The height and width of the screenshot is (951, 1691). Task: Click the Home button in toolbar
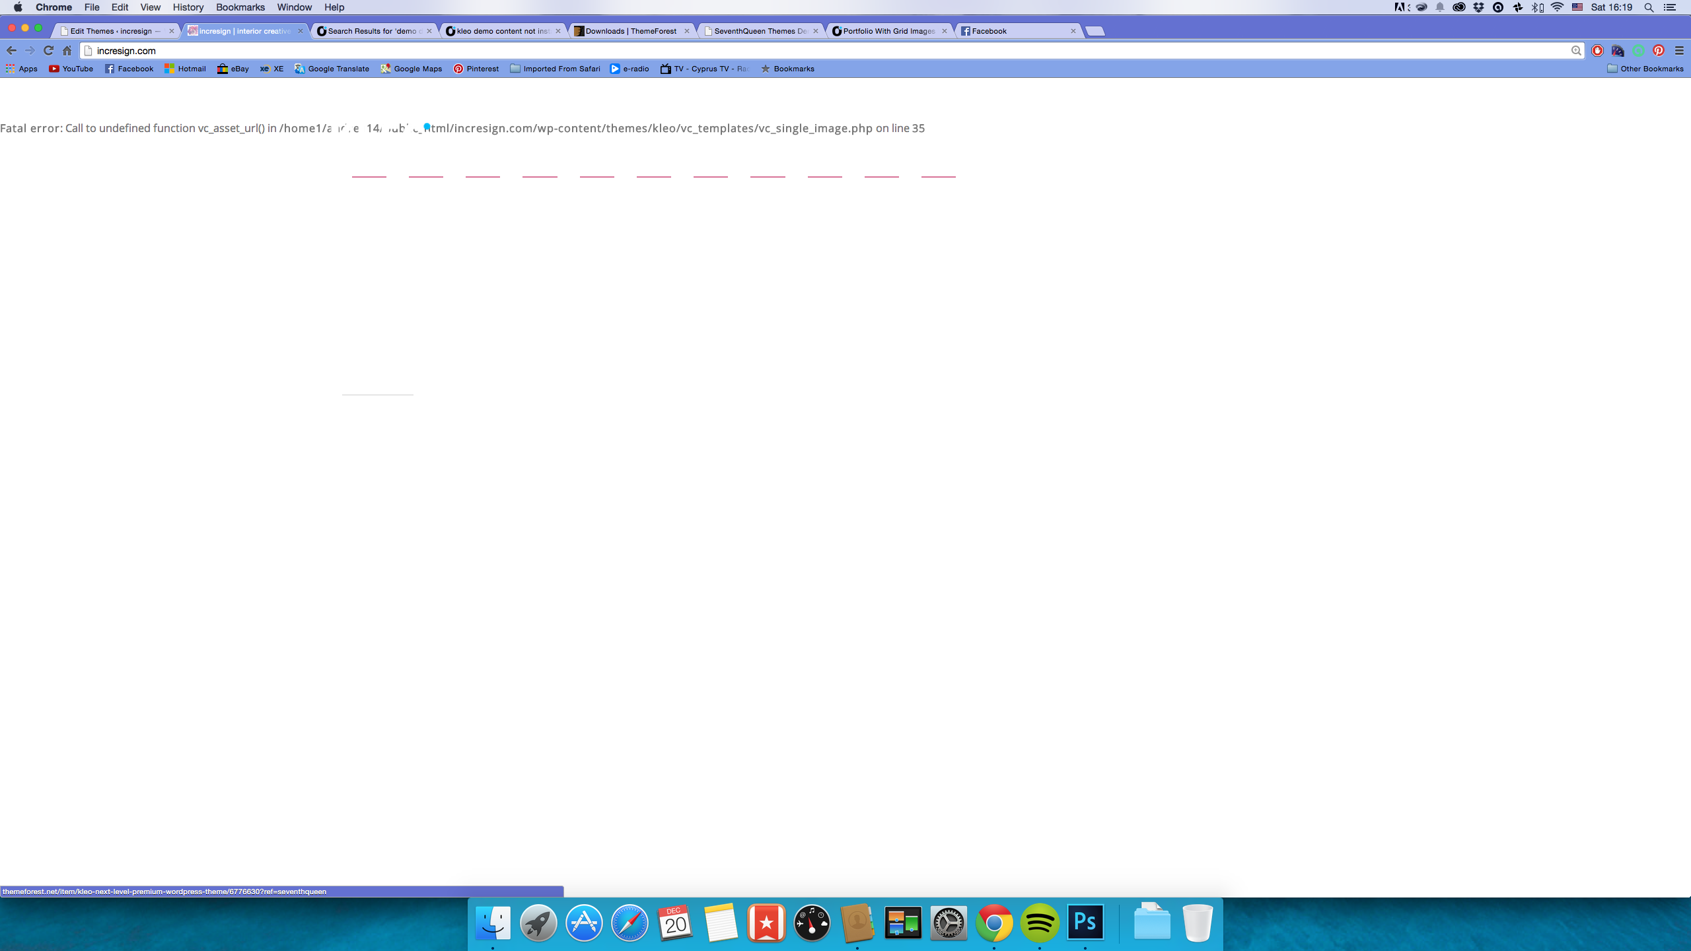(x=67, y=50)
